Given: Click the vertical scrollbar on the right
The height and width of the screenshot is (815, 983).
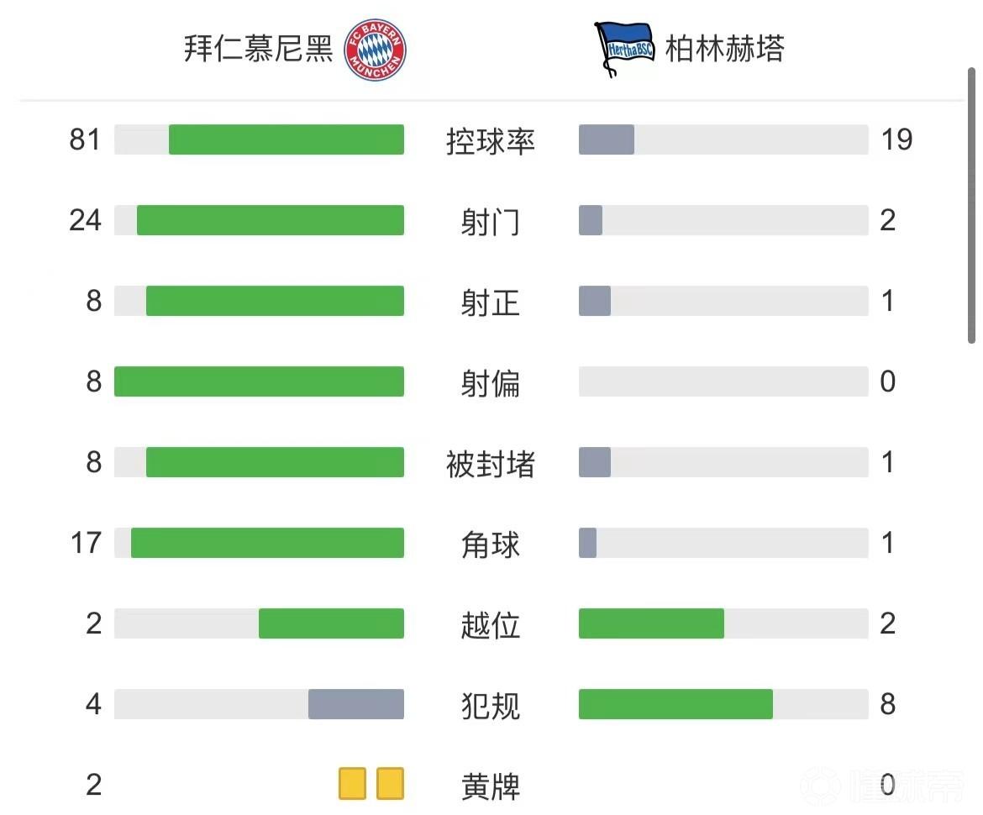Looking at the screenshot, I should click(x=972, y=206).
